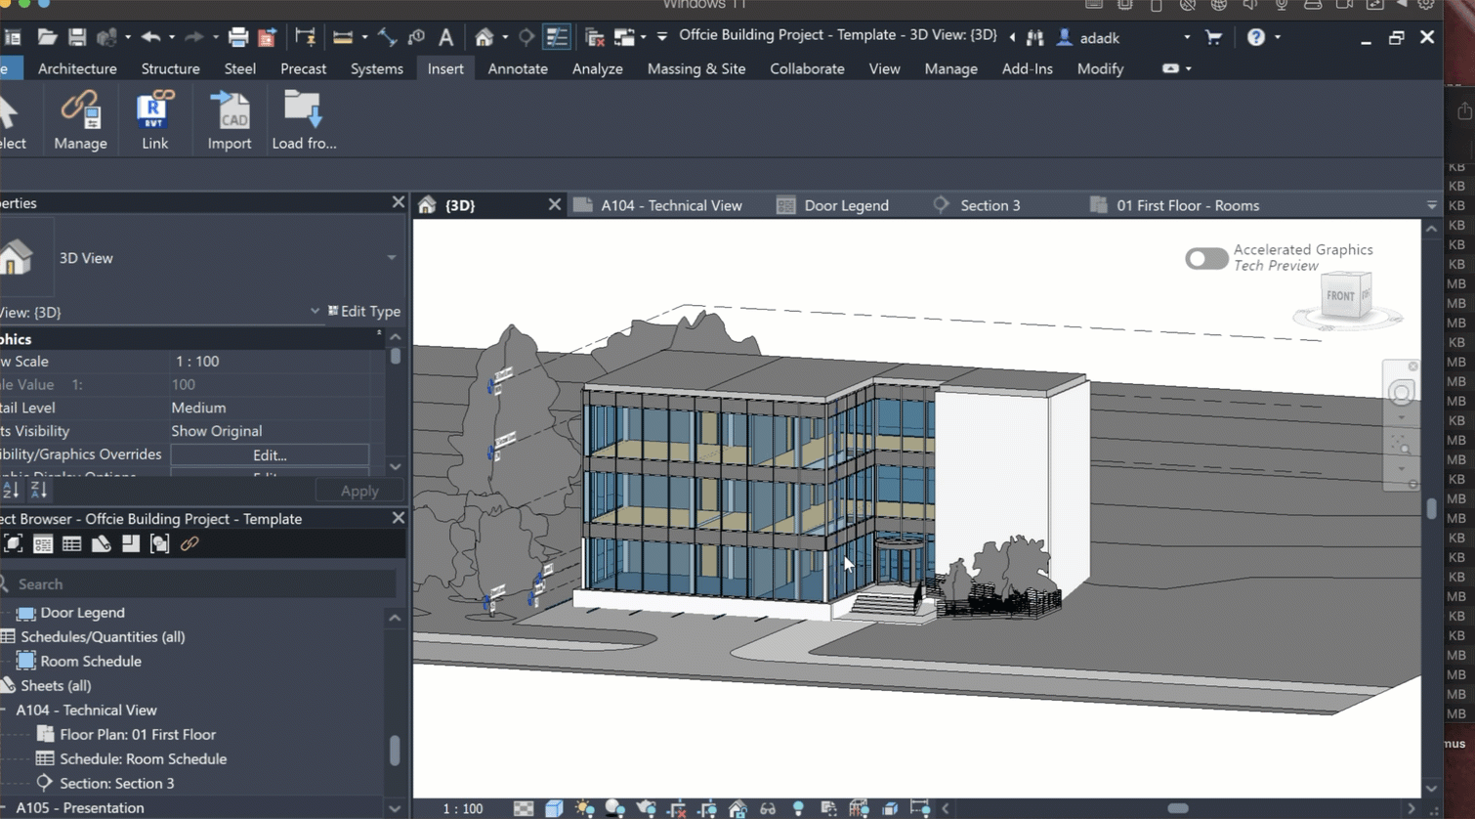Switch to the Architecture ribbon tab
The width and height of the screenshot is (1475, 819).
pyautogui.click(x=77, y=68)
